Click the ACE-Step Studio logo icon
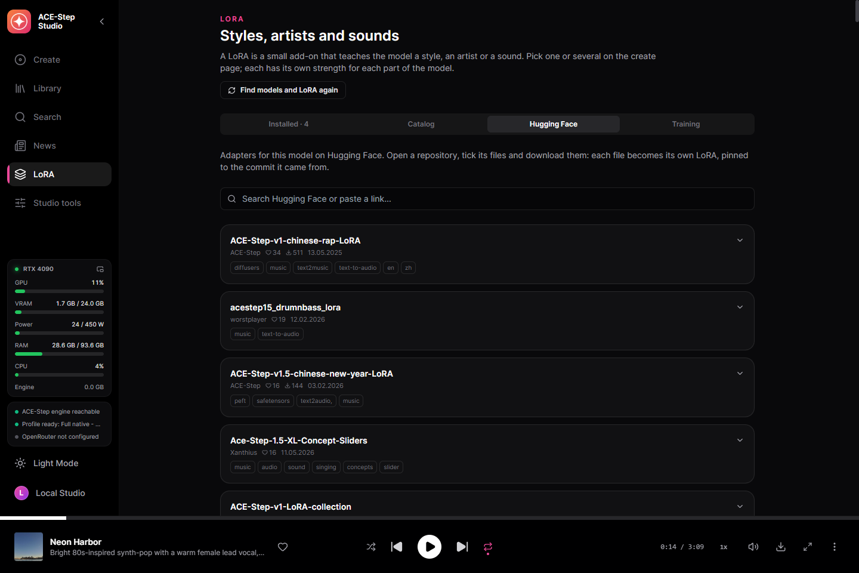 [19, 21]
